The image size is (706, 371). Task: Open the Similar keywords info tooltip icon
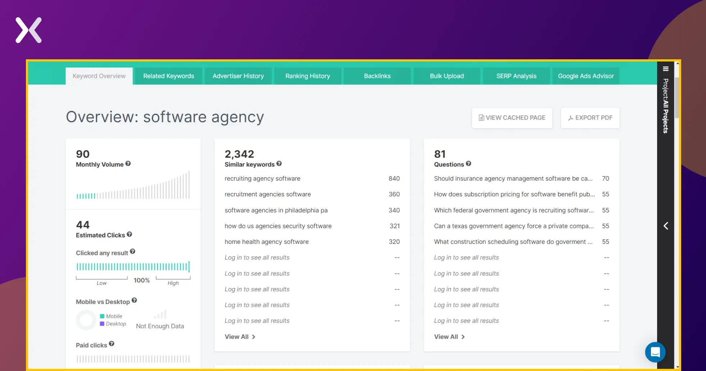point(279,164)
